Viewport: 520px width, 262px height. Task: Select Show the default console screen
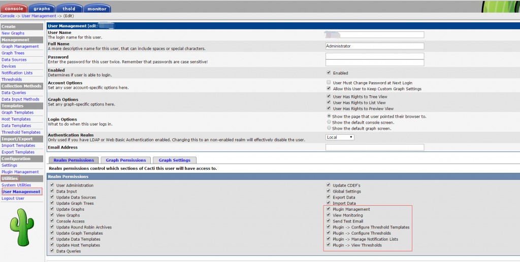(329, 122)
